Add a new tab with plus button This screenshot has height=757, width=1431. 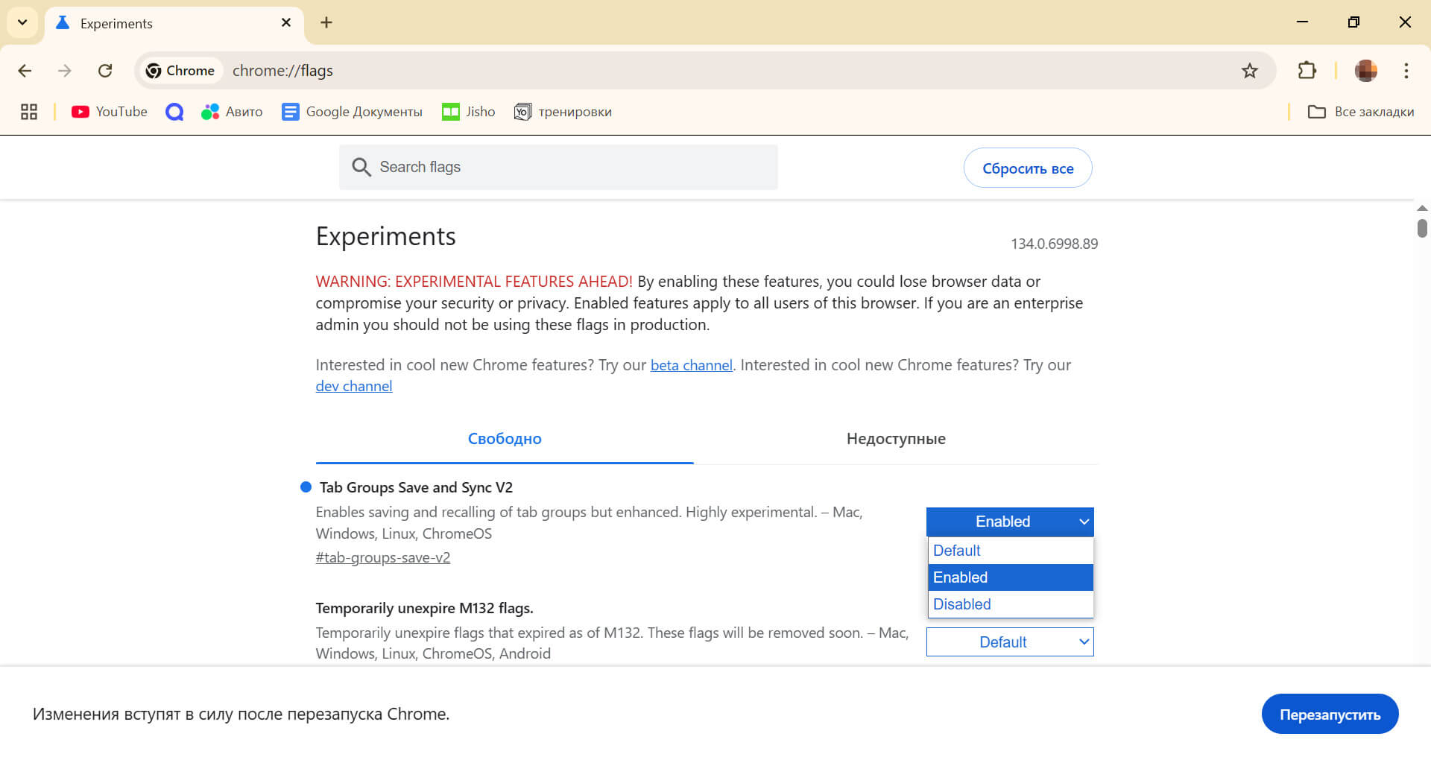(x=326, y=22)
